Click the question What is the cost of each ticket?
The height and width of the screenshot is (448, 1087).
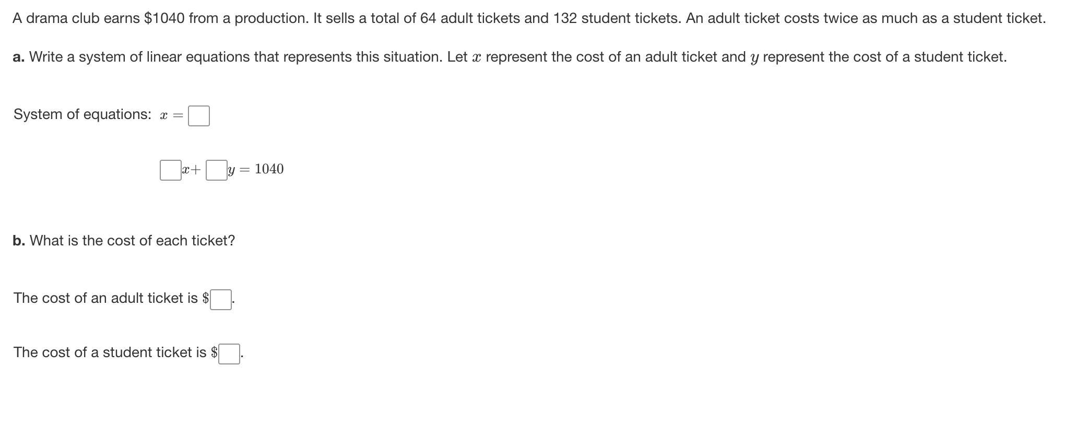133,241
